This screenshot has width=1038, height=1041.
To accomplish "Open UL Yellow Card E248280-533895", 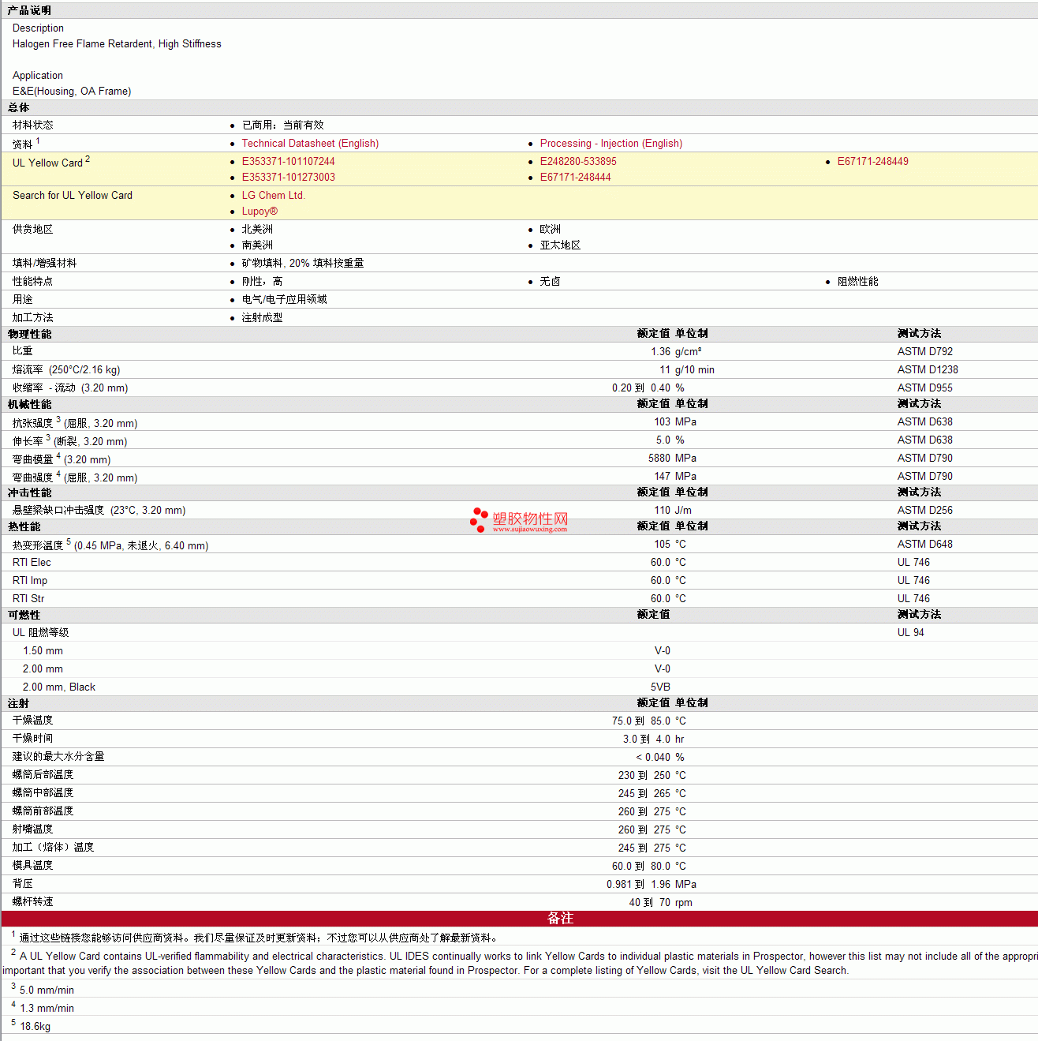I will [578, 162].
